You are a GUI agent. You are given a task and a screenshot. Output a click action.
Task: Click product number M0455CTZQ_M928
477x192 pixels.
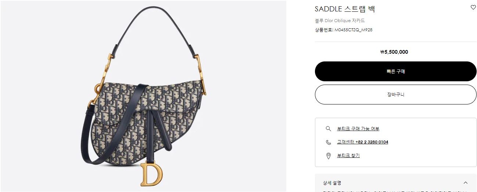click(x=353, y=30)
